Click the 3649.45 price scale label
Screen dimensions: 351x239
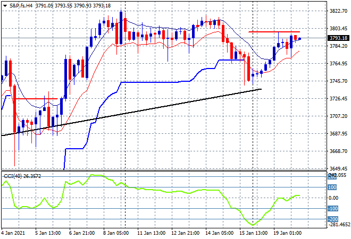tap(338, 168)
